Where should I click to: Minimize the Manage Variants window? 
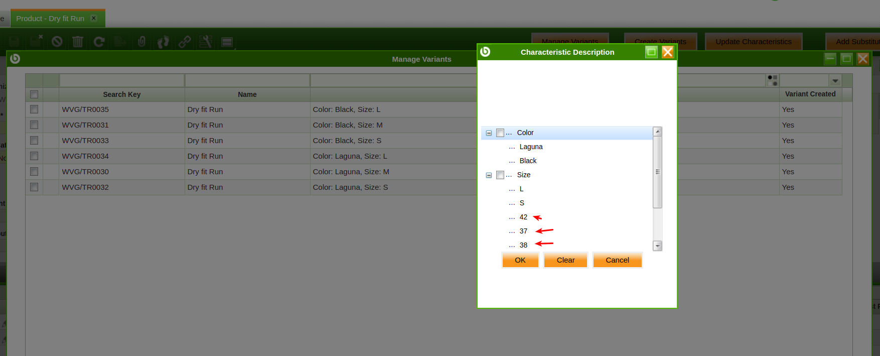pyautogui.click(x=830, y=59)
